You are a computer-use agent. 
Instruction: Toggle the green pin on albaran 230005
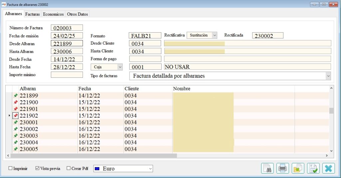coord(15,149)
